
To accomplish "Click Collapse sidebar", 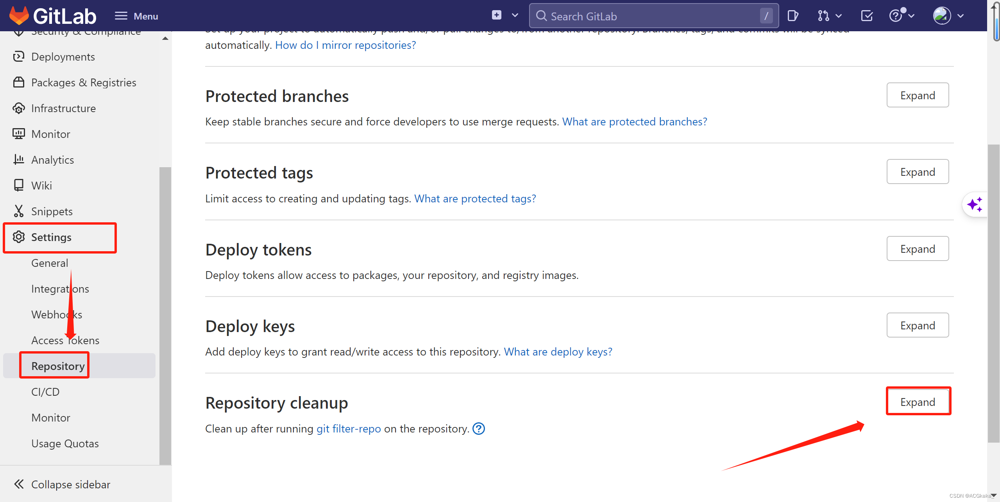I will click(x=70, y=484).
